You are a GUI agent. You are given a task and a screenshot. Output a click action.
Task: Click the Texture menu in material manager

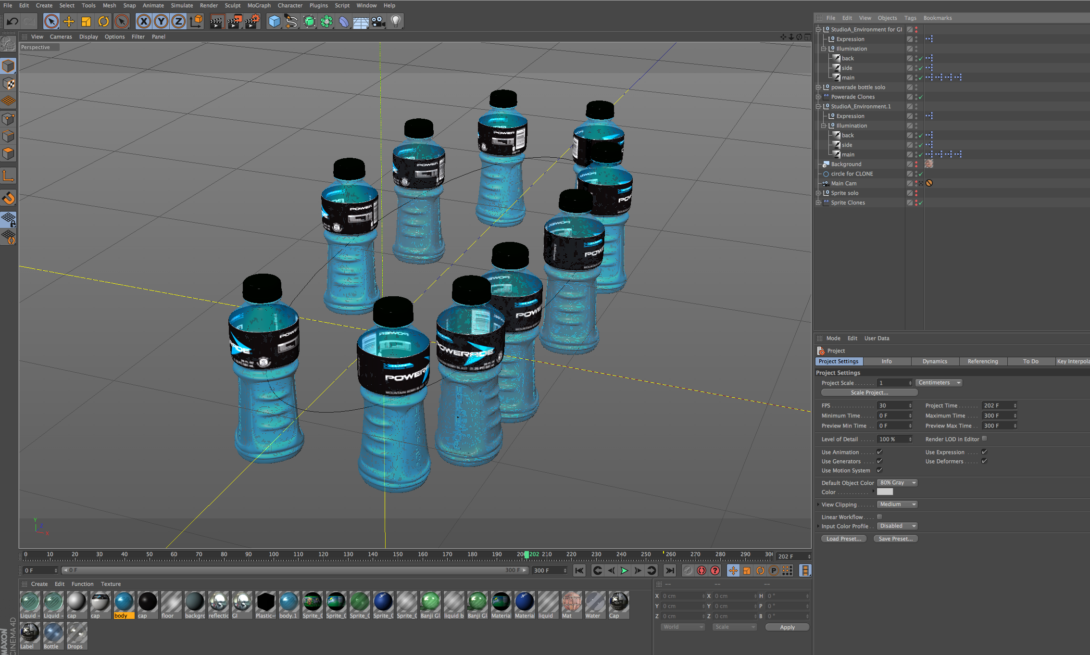coord(111,584)
